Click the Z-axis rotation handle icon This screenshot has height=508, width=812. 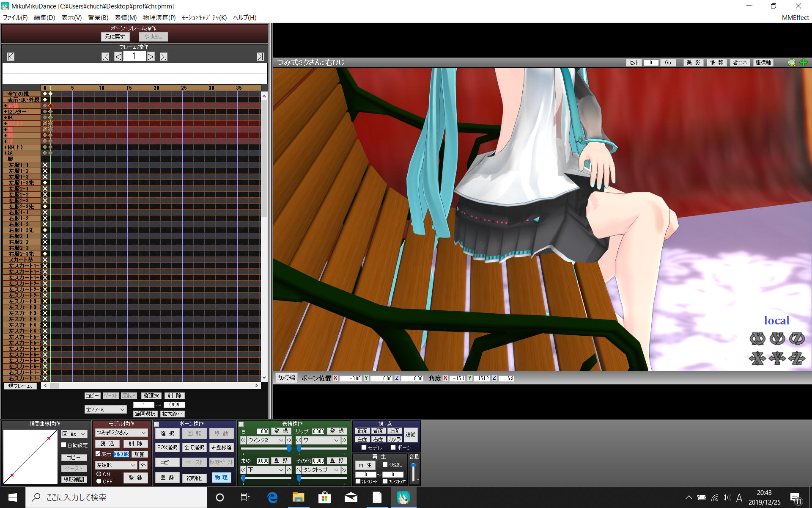[x=797, y=339]
